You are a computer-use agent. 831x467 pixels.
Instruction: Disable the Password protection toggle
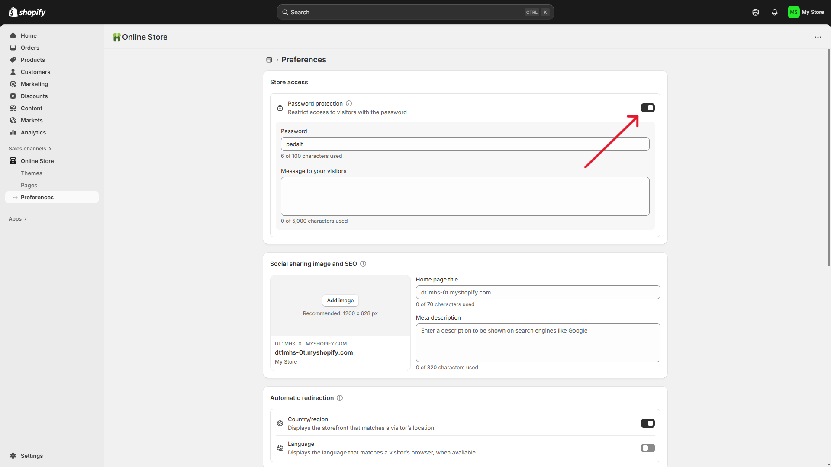click(647, 108)
